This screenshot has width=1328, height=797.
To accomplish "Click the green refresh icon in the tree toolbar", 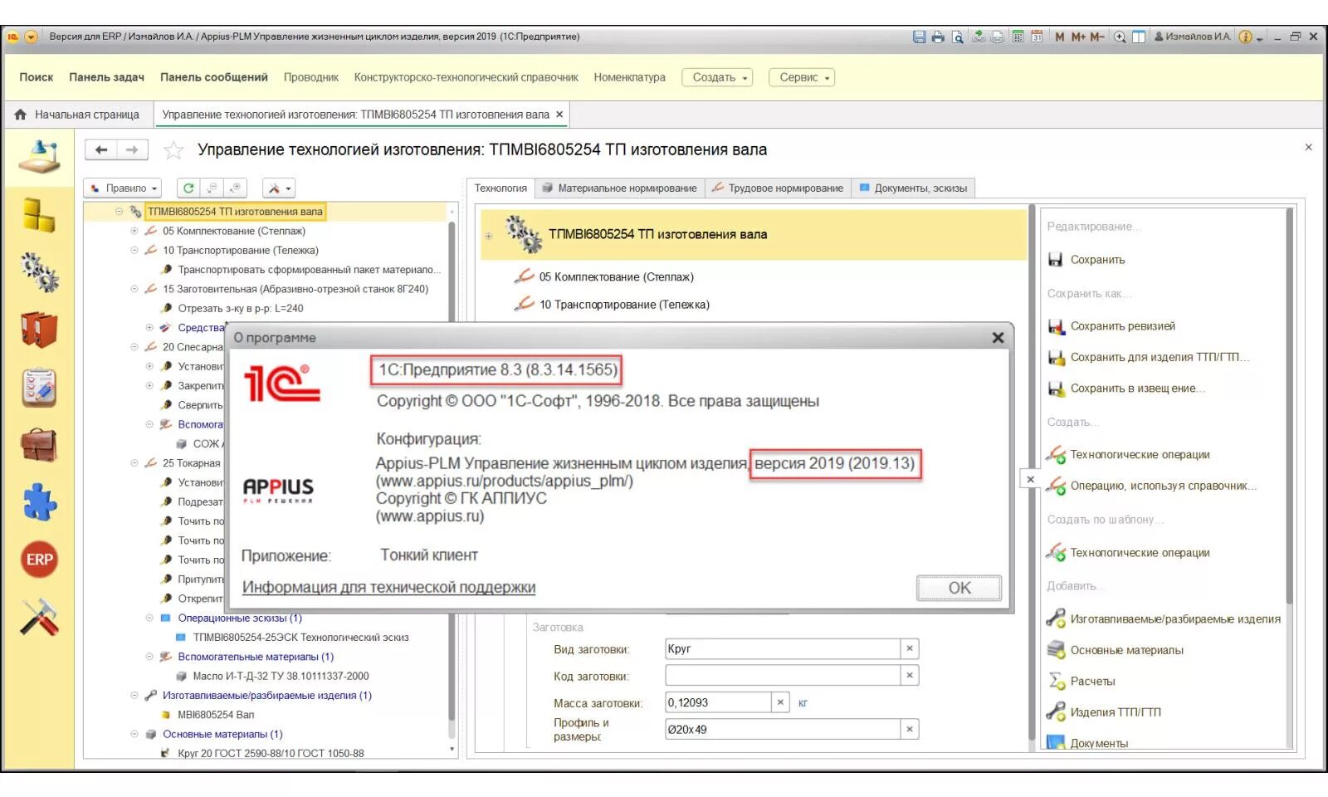I will [188, 188].
